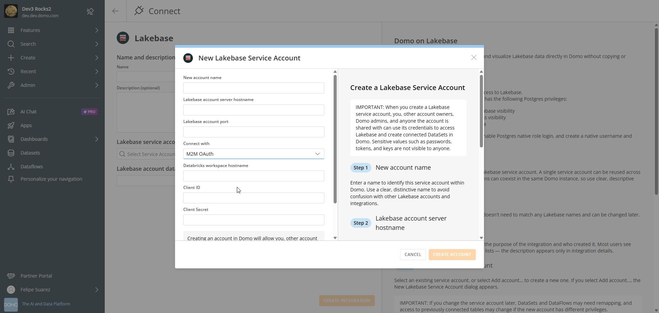Click the Lakebase account server hostname field
Screen dimensions: 659x313
[254, 110]
